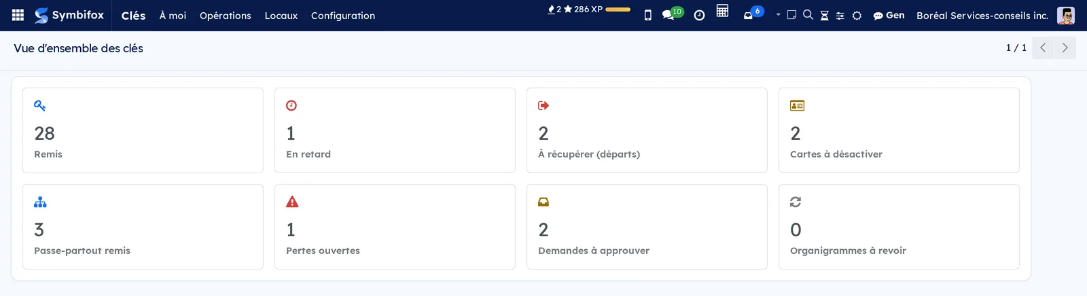Click the sun brightness theme icon
1087x296 pixels.
[857, 16]
